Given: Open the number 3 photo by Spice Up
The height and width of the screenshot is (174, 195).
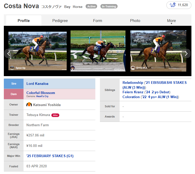Looking at the screenshot, I should [x=37, y=51].
